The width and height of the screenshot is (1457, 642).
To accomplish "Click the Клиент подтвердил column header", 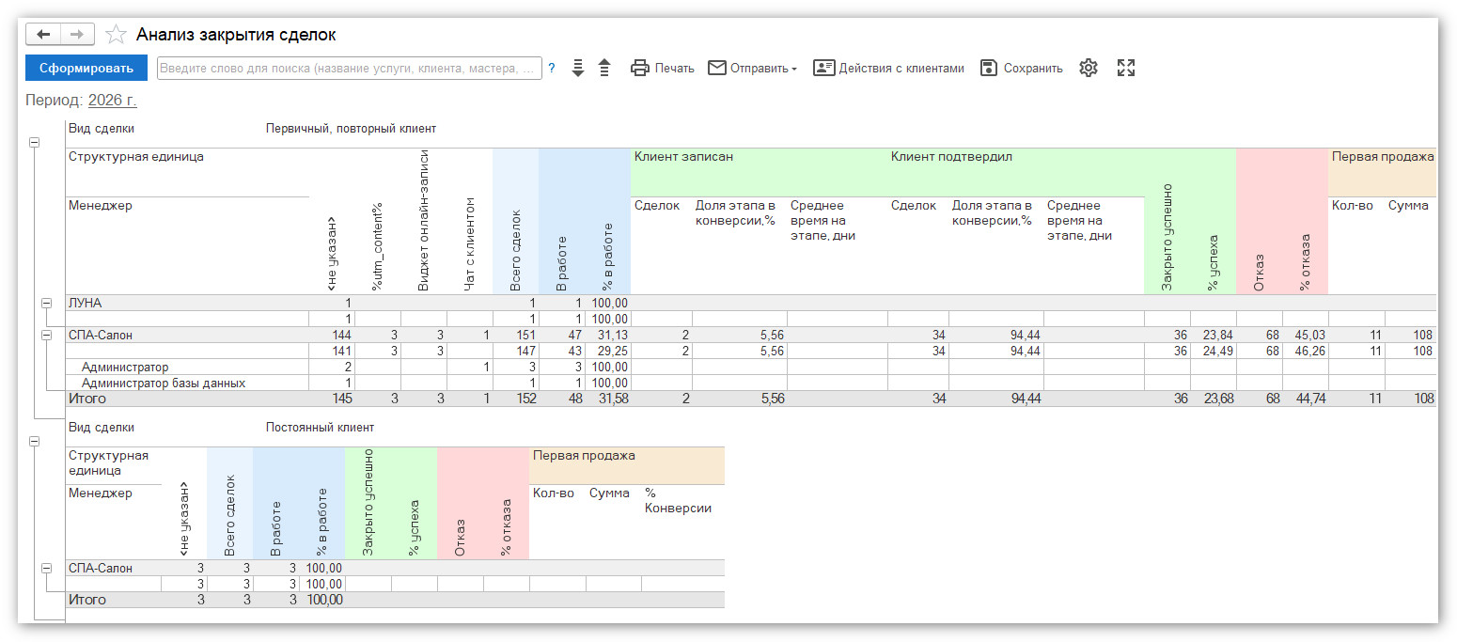I will coord(951,157).
